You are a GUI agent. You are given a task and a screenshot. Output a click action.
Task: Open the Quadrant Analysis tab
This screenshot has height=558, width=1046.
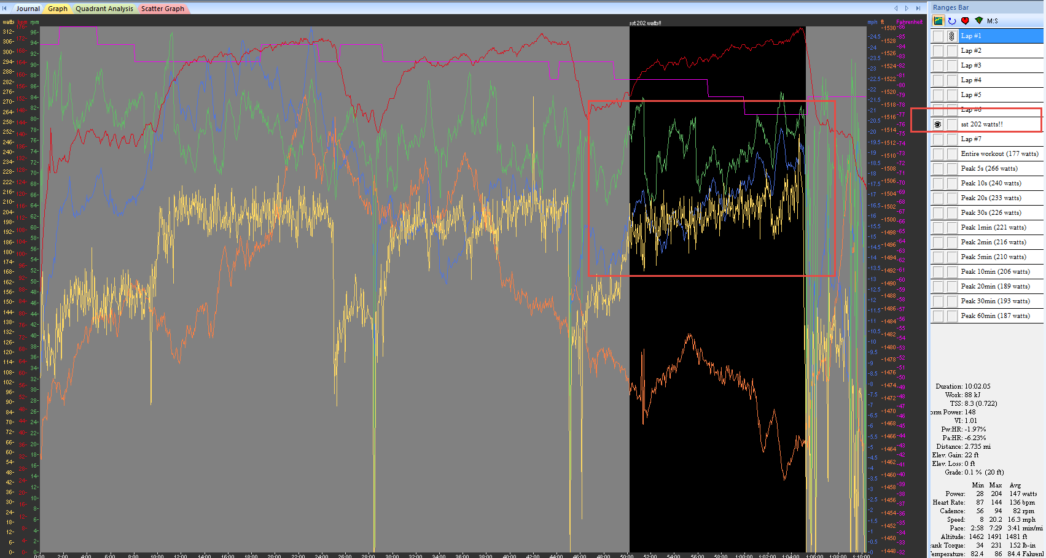click(x=104, y=9)
